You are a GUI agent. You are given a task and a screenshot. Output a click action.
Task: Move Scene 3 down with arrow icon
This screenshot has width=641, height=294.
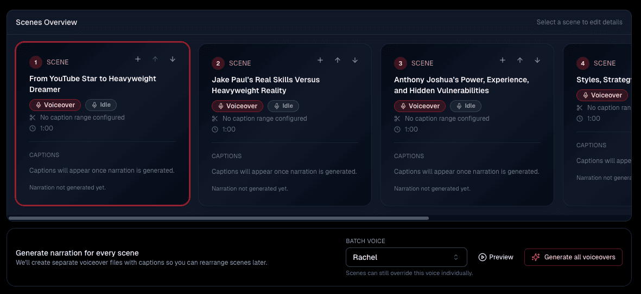(x=537, y=60)
